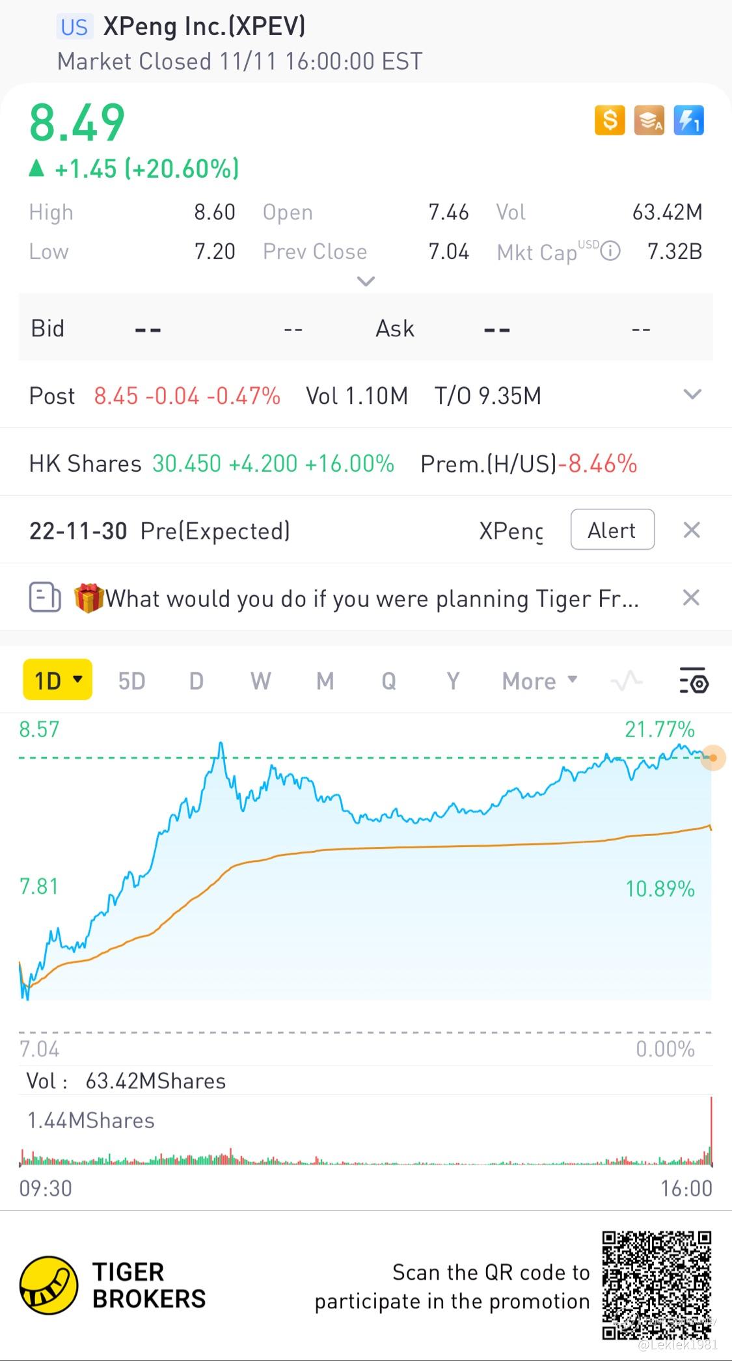Viewport: 732px width, 1361px height.
Task: Dismiss the earnings reminder row
Action: pos(692,530)
